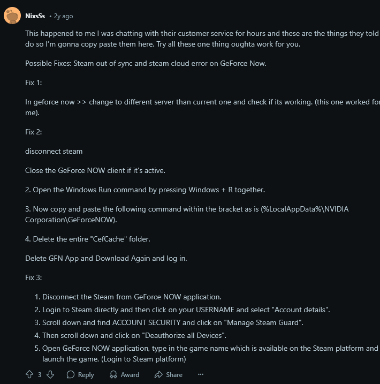Click the "Delete the entire CefCache folder" step

click(x=91, y=239)
